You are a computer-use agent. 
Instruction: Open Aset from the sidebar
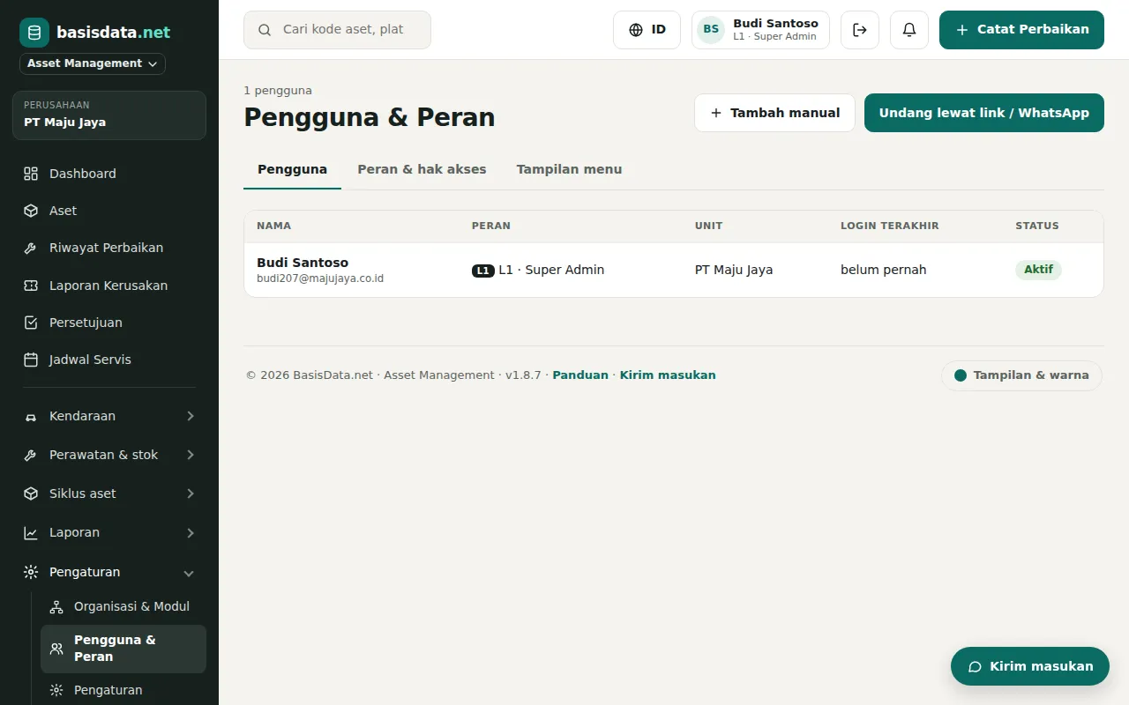pyautogui.click(x=109, y=211)
